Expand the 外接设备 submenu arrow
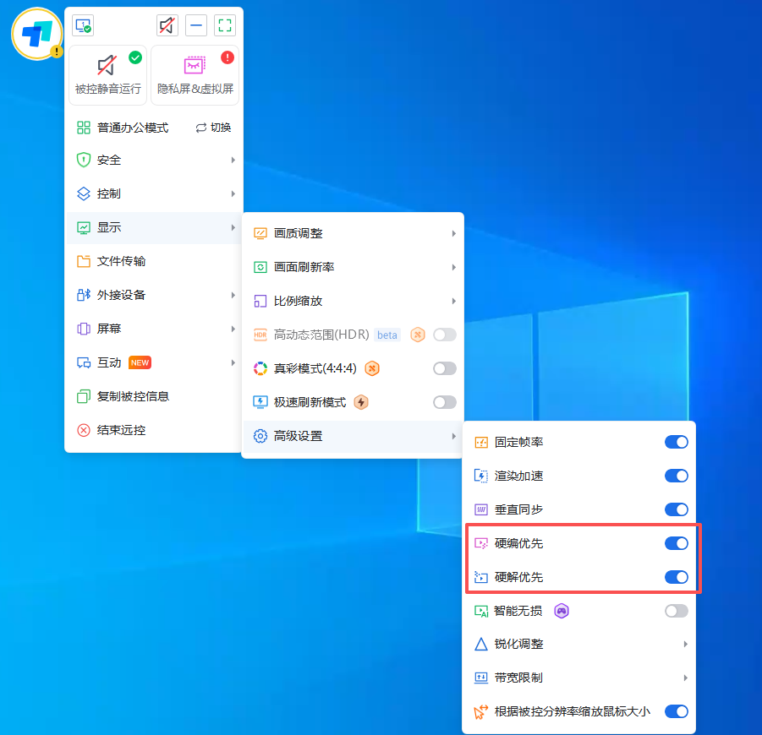 click(x=233, y=295)
